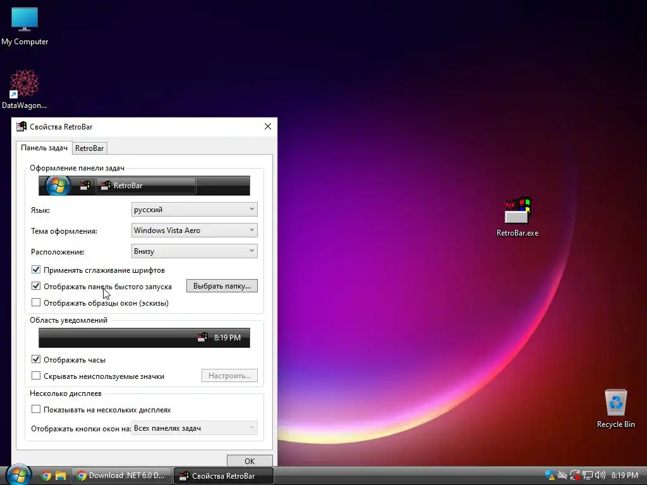Click the Windows Security warning tray icon
The image size is (647, 485).
click(549, 476)
